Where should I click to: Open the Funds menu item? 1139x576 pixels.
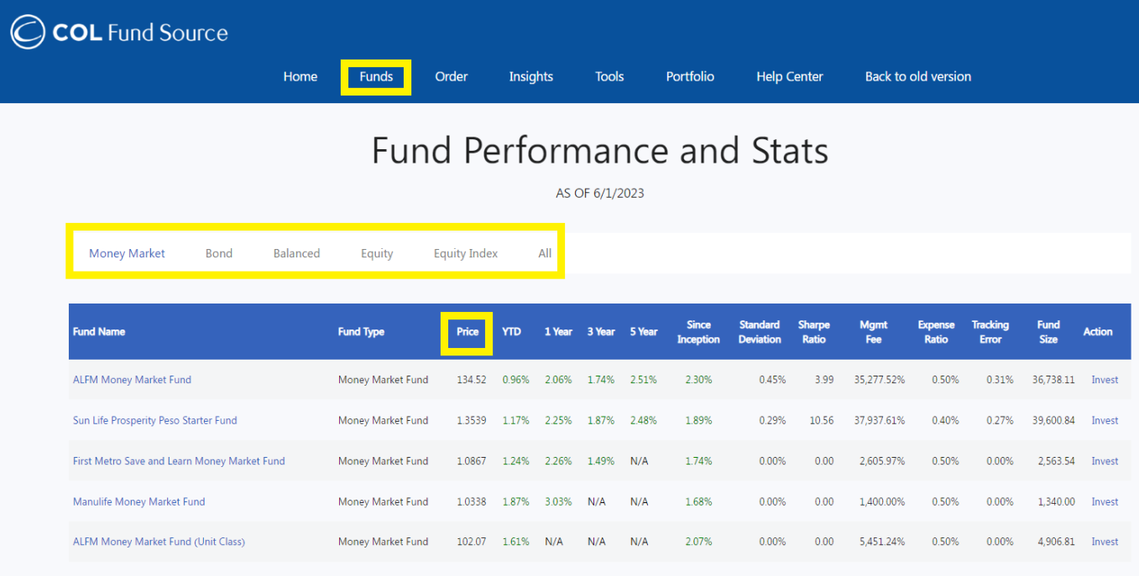[376, 76]
